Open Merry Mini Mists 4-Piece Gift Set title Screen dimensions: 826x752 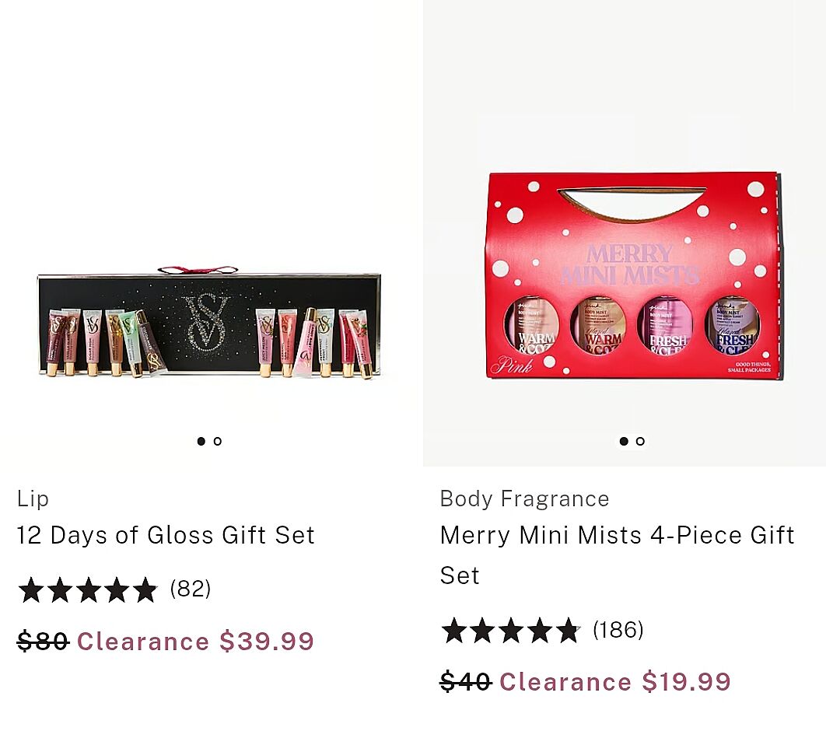617,537
